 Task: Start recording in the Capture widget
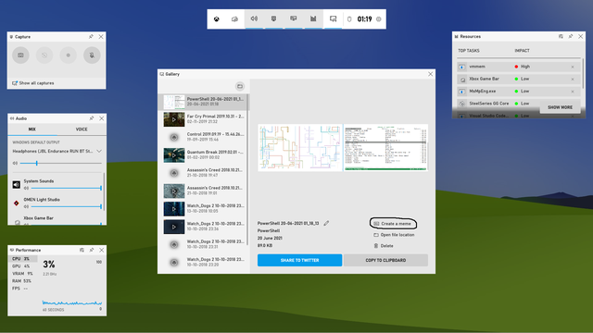[x=69, y=55]
